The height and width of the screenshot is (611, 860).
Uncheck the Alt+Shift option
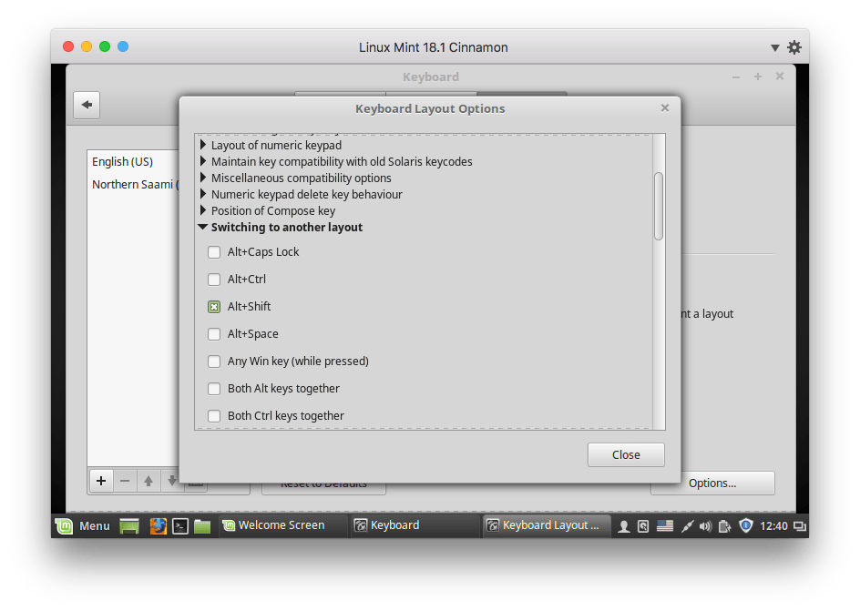tap(214, 307)
